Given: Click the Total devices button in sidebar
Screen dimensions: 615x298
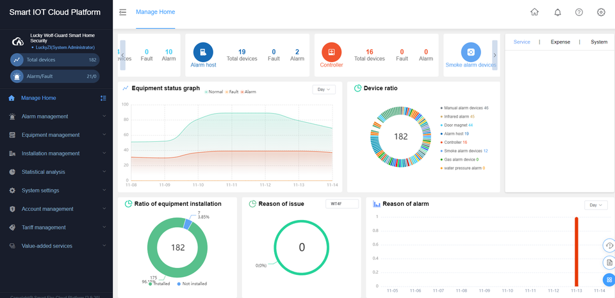Looking at the screenshot, I should point(54,59).
